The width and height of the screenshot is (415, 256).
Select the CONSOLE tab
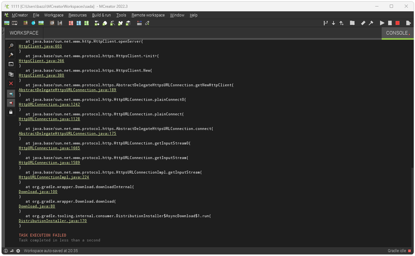click(x=397, y=33)
